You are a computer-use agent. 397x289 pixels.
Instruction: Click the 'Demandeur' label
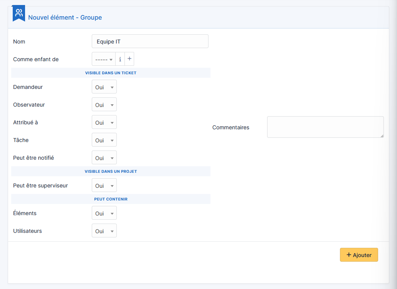[28, 87]
